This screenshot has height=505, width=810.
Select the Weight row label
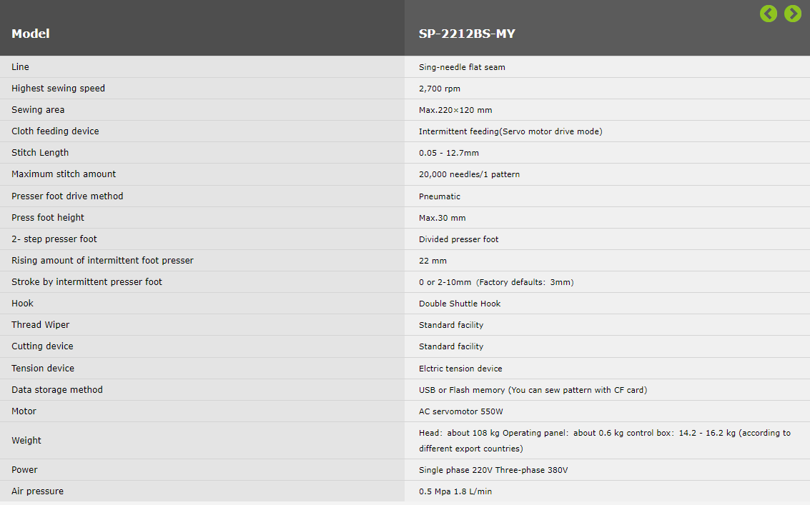26,441
